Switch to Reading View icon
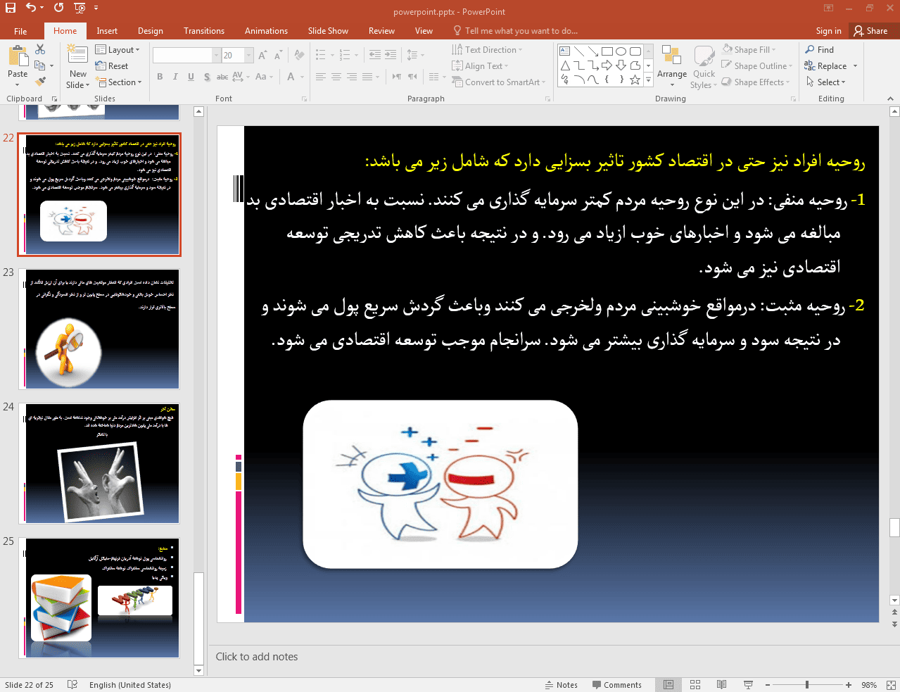Image resolution: width=900 pixels, height=692 pixels. point(721,685)
